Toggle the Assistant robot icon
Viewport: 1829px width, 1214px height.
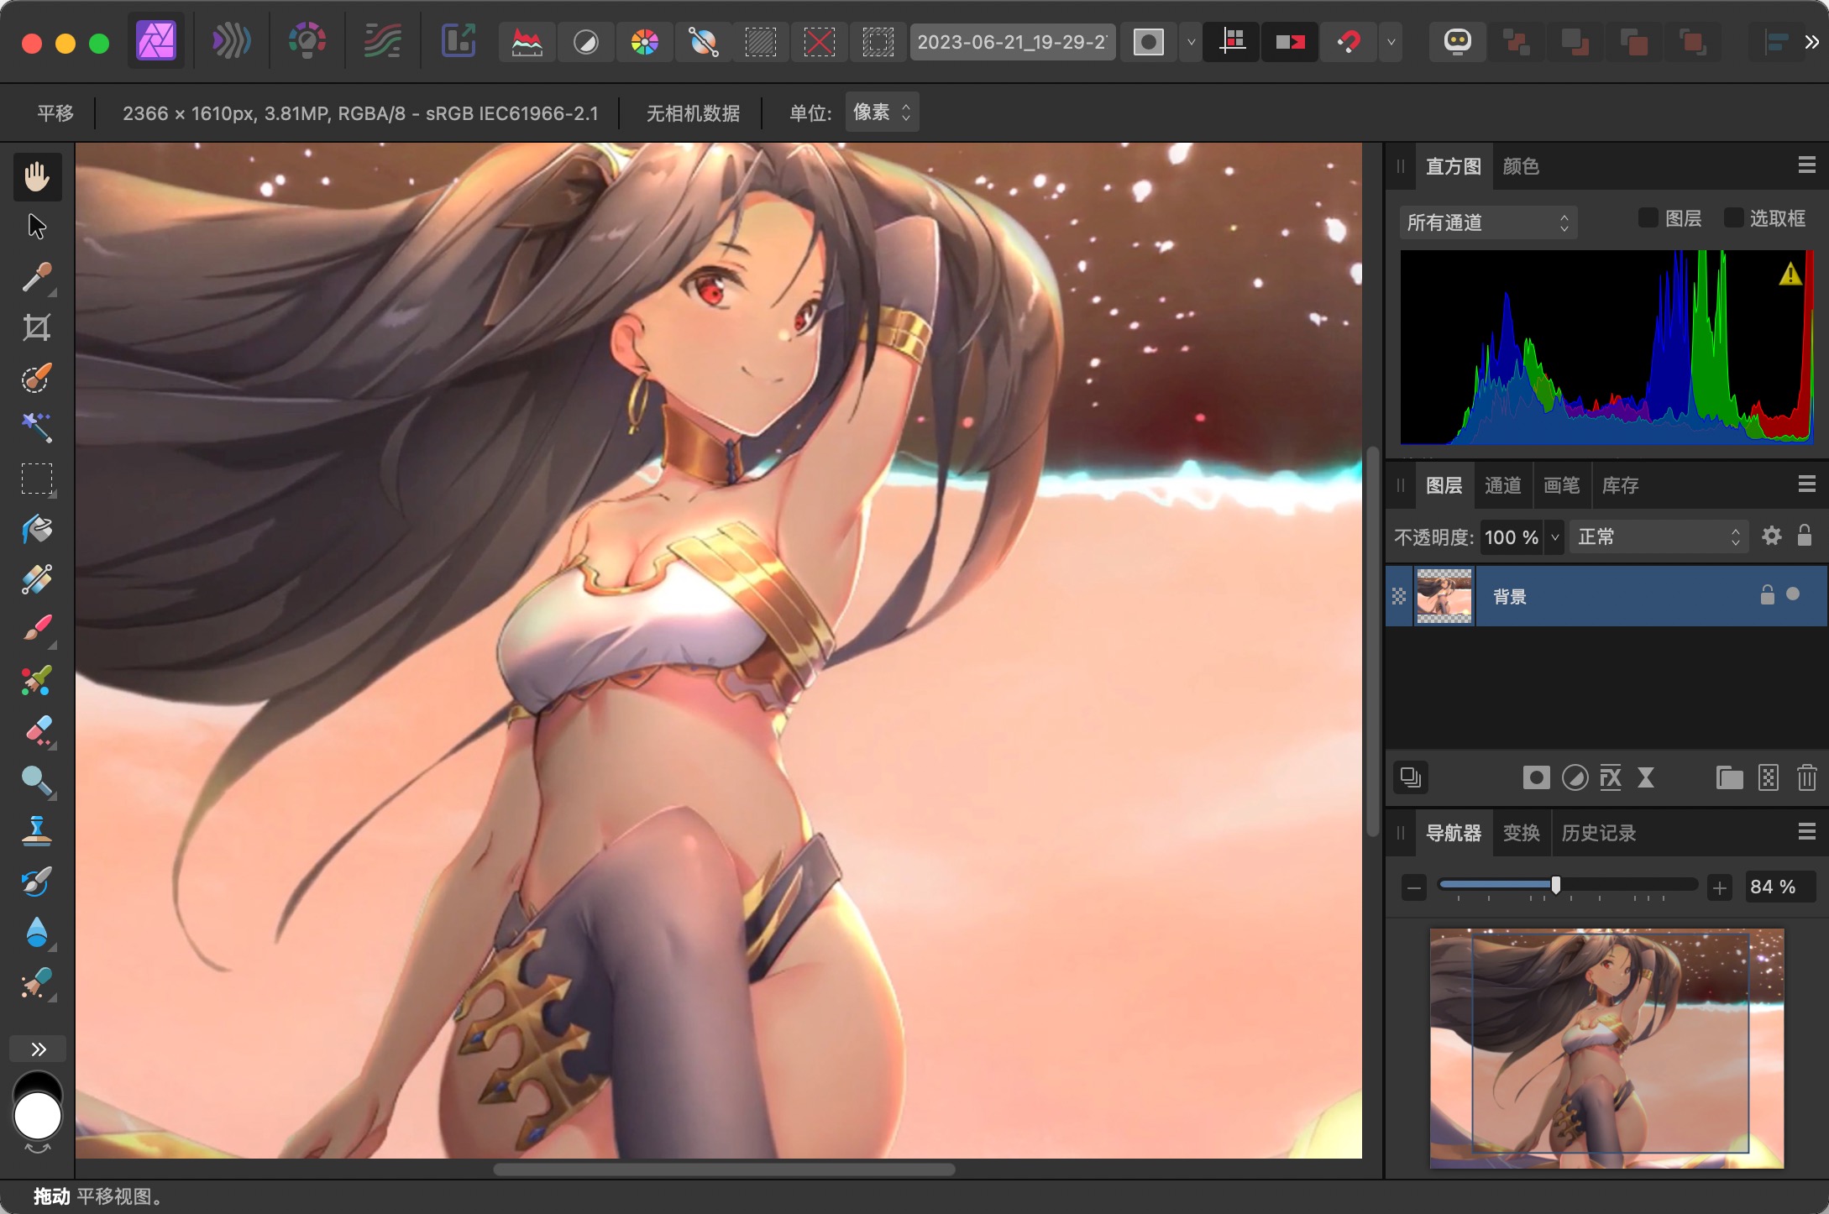[x=1458, y=42]
